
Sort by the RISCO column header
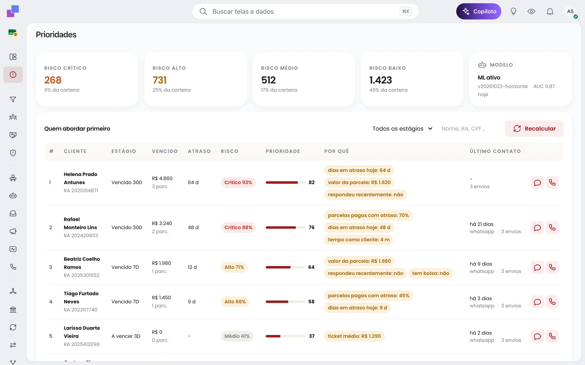[230, 151]
